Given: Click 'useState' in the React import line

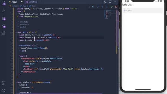Looking at the screenshot, I should (38, 9).
